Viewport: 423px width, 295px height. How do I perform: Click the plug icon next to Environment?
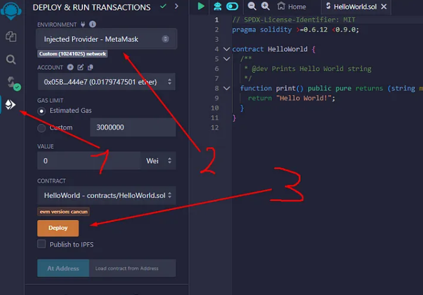click(x=83, y=24)
